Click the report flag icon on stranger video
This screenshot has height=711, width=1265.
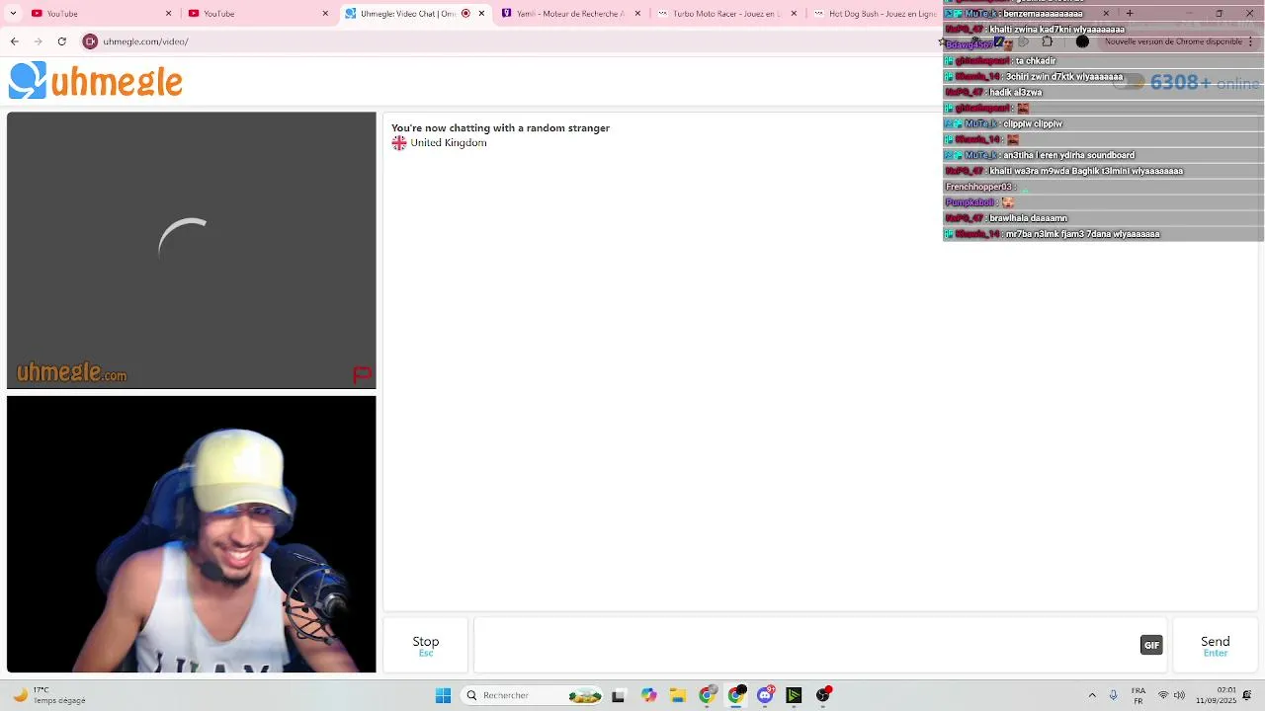(x=362, y=374)
